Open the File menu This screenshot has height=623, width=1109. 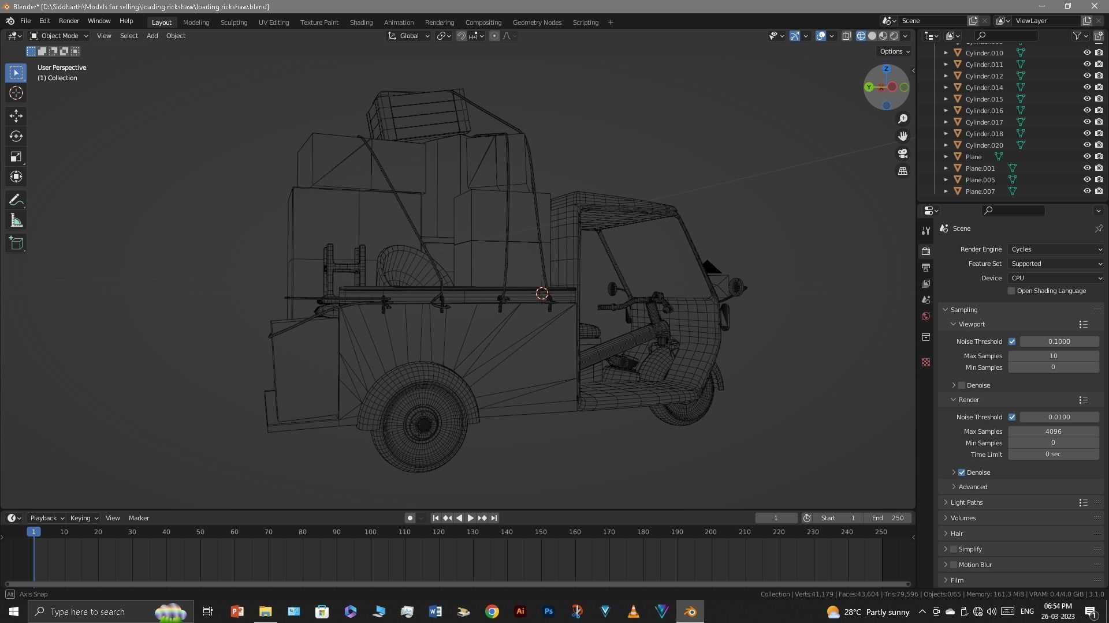(x=25, y=21)
